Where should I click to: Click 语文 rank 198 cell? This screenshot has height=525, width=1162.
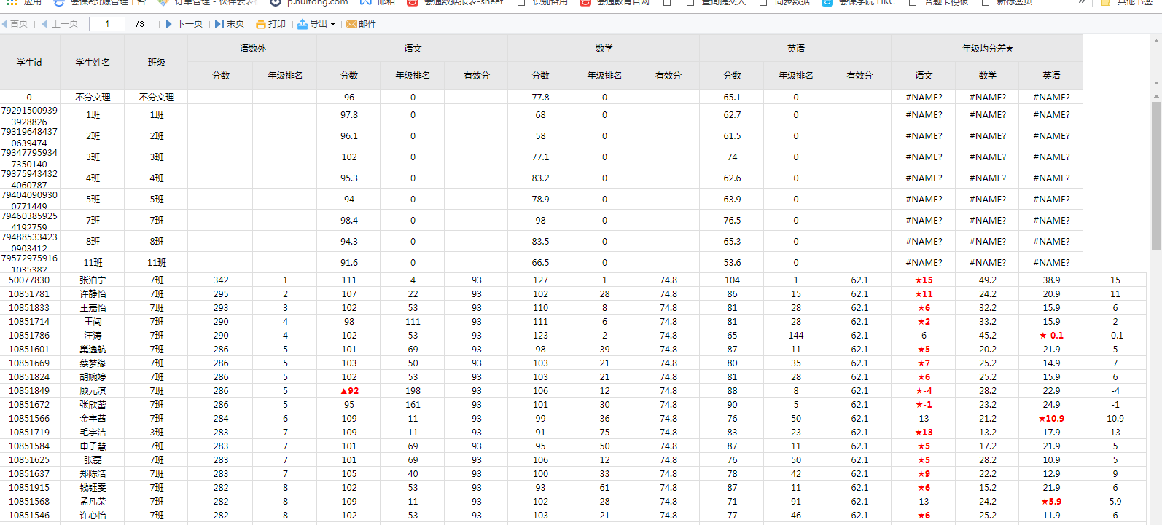[x=413, y=391]
